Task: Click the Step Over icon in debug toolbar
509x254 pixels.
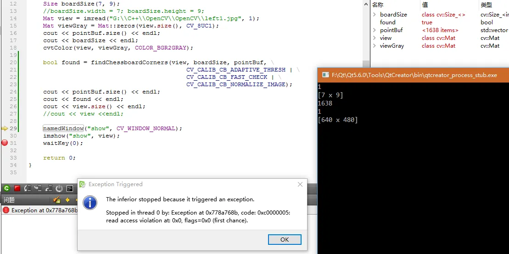Action: tap(28, 188)
